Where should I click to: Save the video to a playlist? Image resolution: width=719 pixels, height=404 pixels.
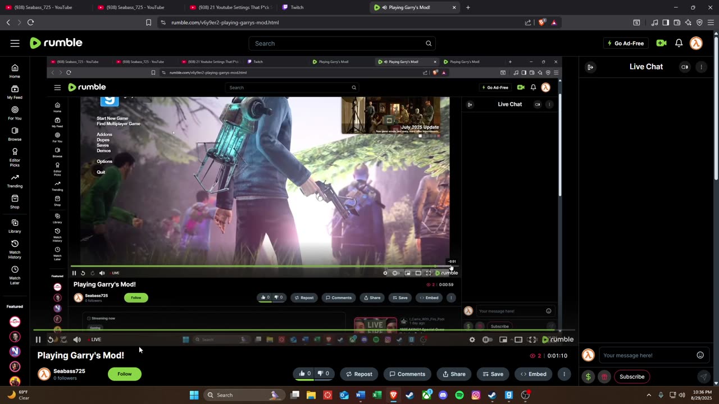click(x=493, y=374)
